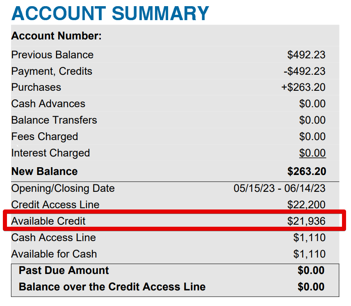Select the highlighted Available Credit $21,936 value

coord(306,221)
